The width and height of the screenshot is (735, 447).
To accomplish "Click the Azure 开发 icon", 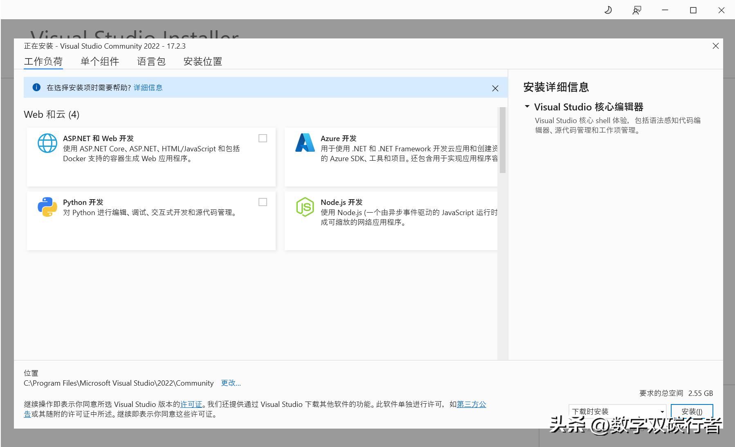I will pyautogui.click(x=305, y=143).
